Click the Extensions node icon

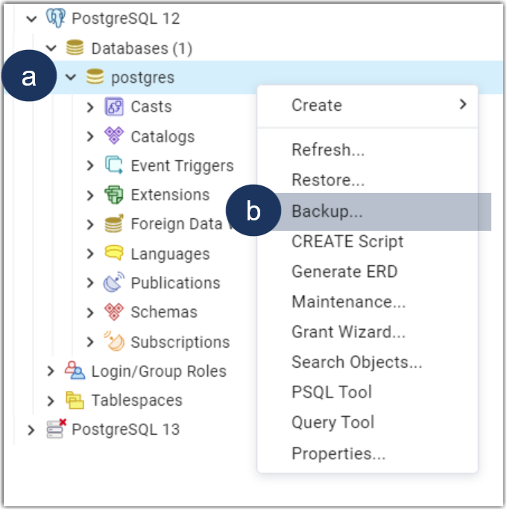pos(113,195)
